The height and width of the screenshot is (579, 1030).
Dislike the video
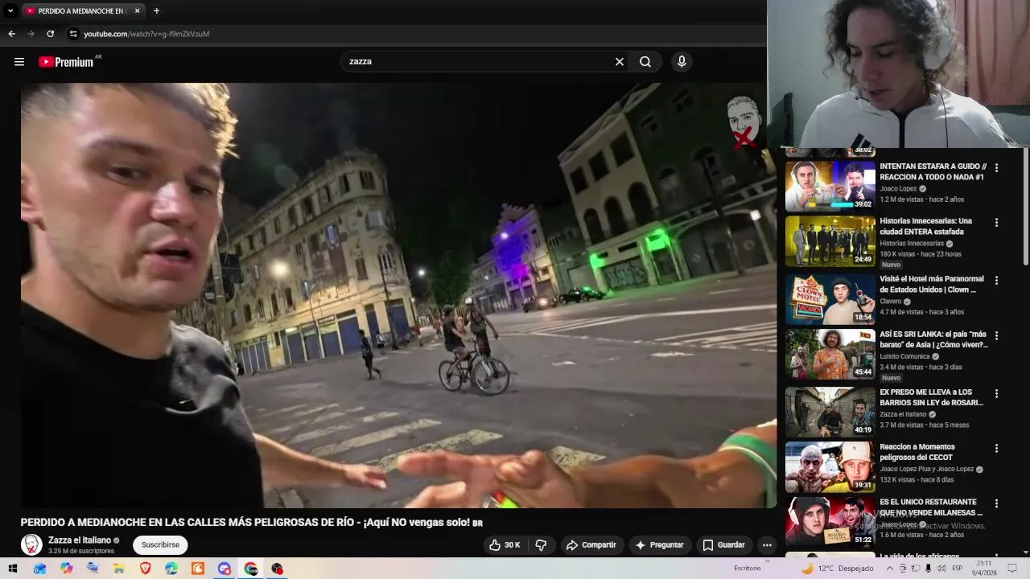[541, 545]
